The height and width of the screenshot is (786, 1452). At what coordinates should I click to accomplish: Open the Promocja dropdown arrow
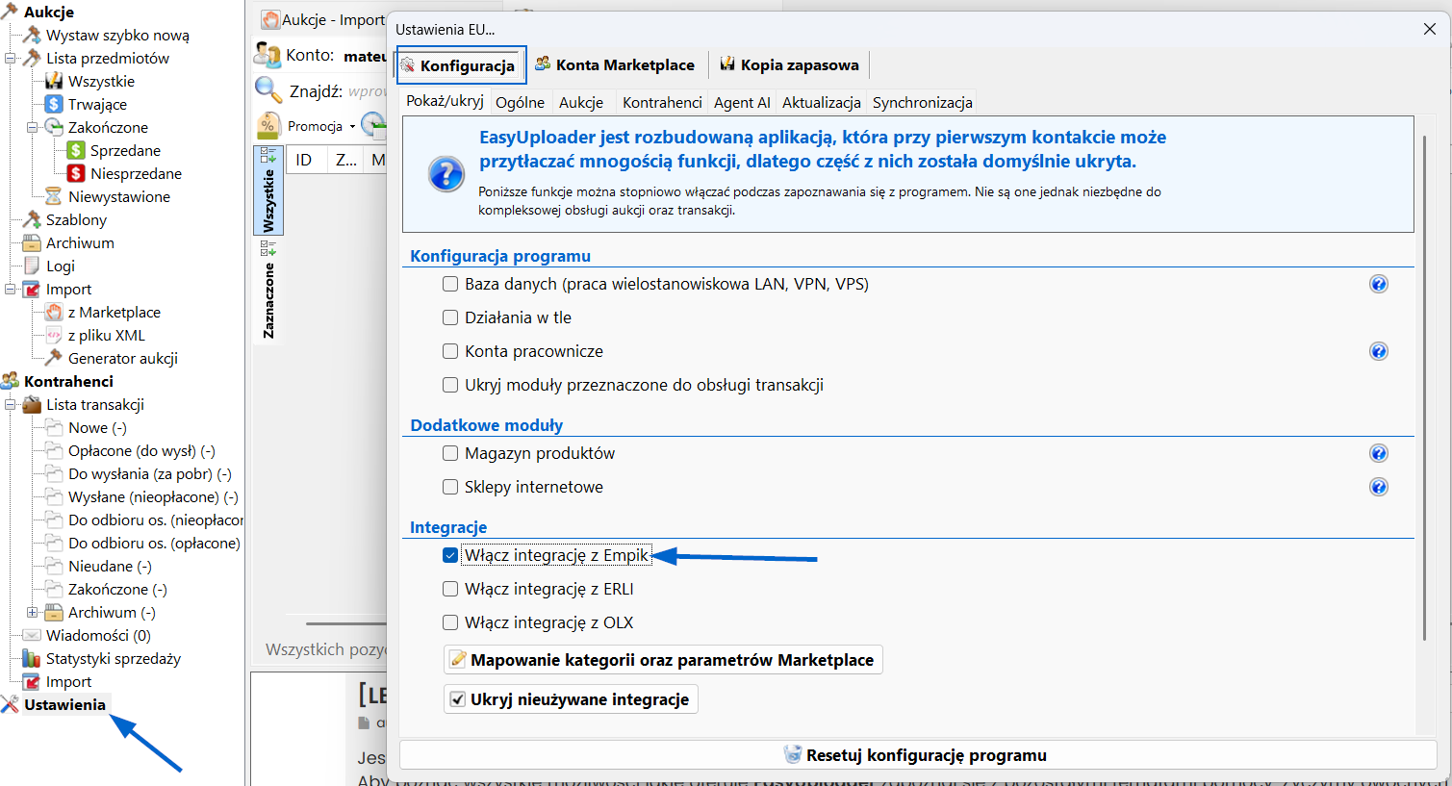[352, 126]
